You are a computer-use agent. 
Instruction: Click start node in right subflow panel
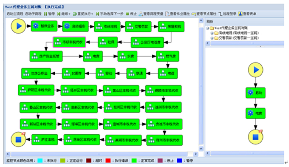255,70
